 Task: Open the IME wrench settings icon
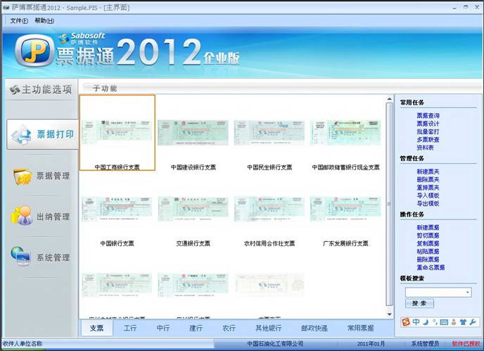point(473,322)
